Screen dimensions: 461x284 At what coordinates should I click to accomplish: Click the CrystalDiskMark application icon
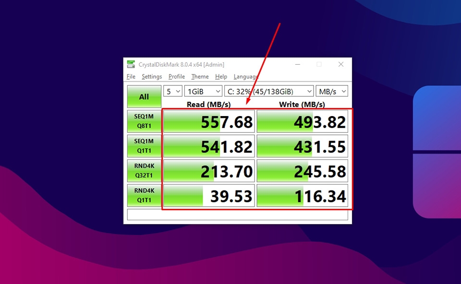130,63
